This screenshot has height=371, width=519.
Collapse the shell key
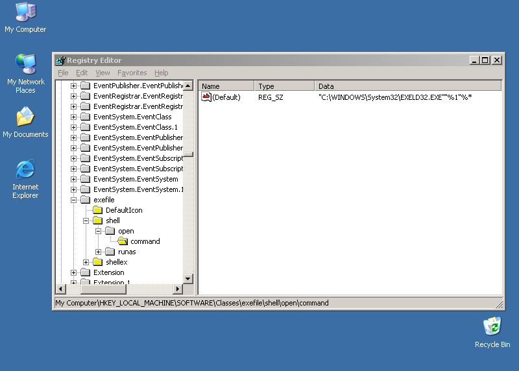click(x=86, y=221)
